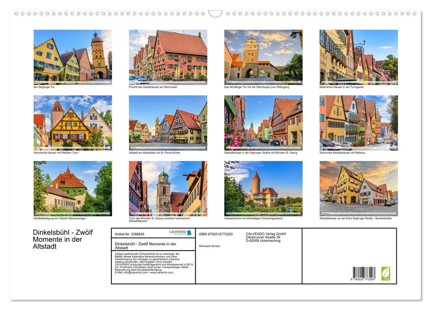Open the Salwartenturm photo
Viewport: 431px width, 310px height.
[x=263, y=189]
